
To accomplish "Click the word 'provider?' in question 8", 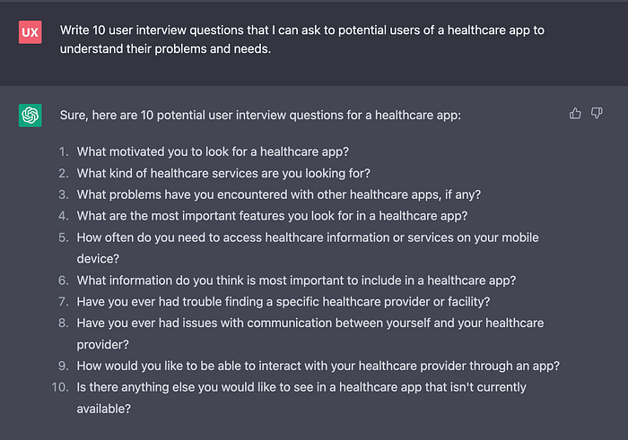I will (x=102, y=345).
